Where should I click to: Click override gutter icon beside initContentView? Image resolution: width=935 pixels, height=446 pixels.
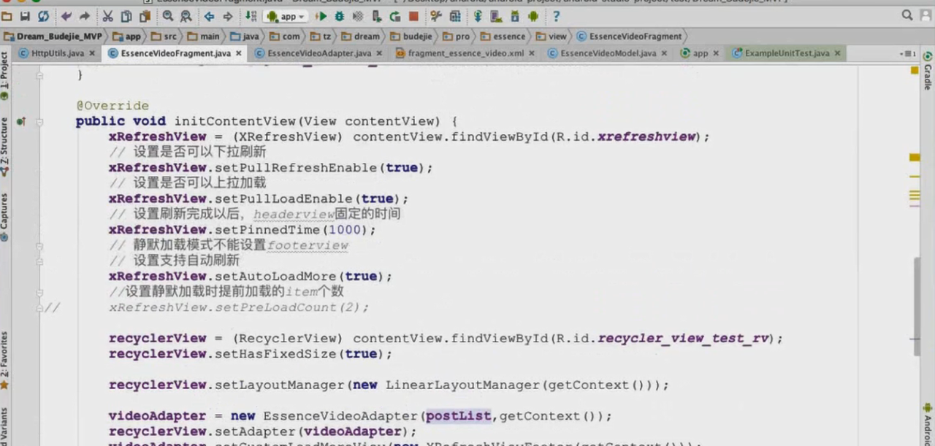point(21,121)
